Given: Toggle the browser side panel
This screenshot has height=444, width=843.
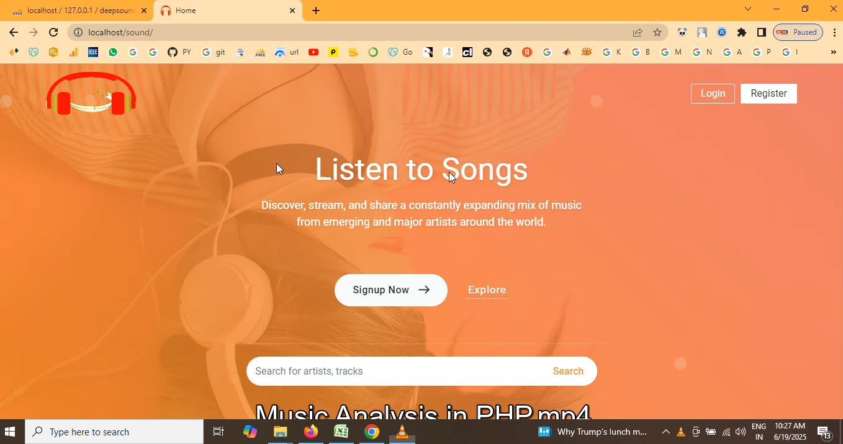Looking at the screenshot, I should pyautogui.click(x=762, y=32).
